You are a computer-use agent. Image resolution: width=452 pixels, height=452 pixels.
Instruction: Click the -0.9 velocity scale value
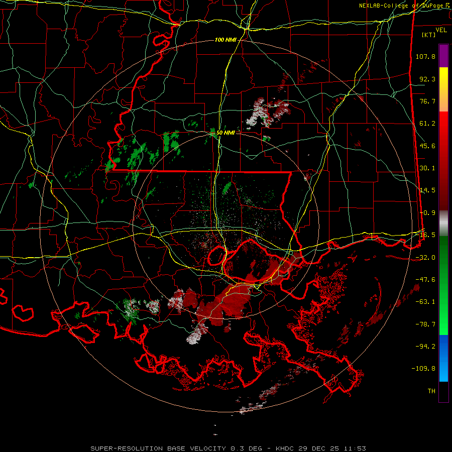427,213
